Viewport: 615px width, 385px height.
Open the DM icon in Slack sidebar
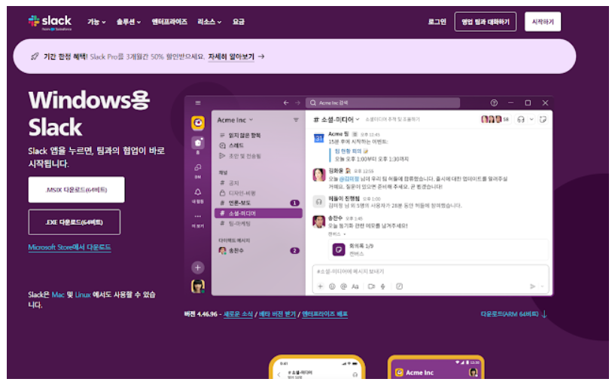click(x=198, y=167)
